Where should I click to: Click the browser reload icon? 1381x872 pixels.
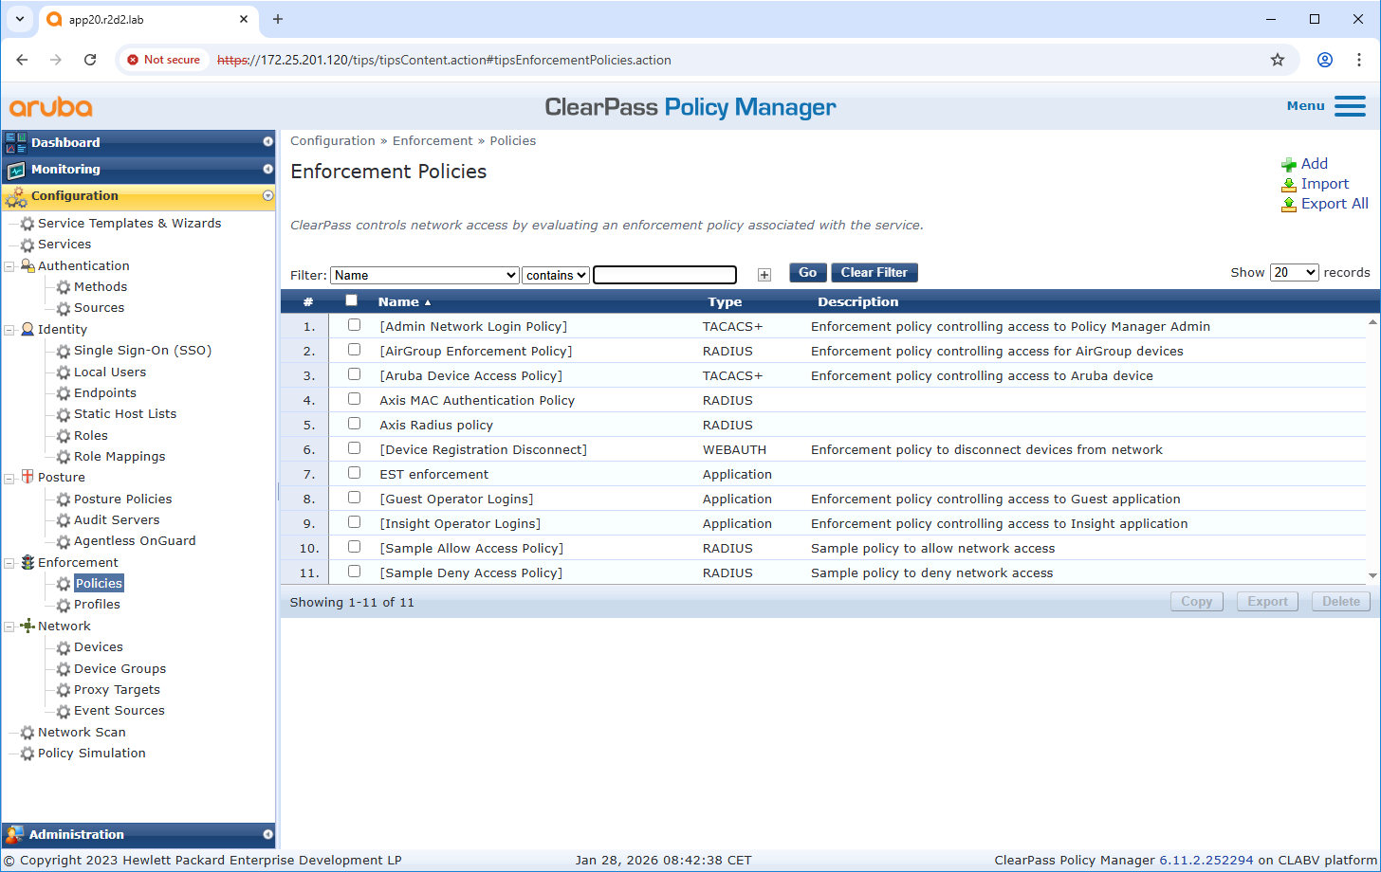[90, 60]
